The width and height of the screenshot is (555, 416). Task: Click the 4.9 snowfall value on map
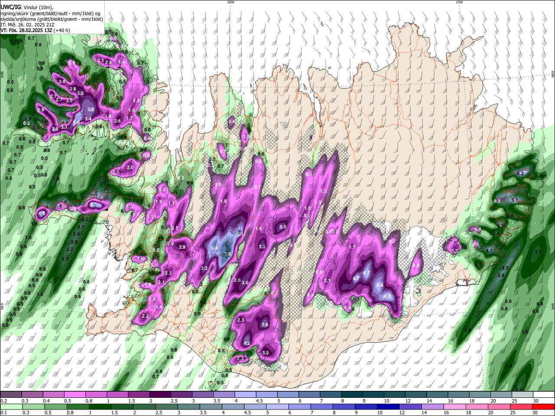point(387,296)
